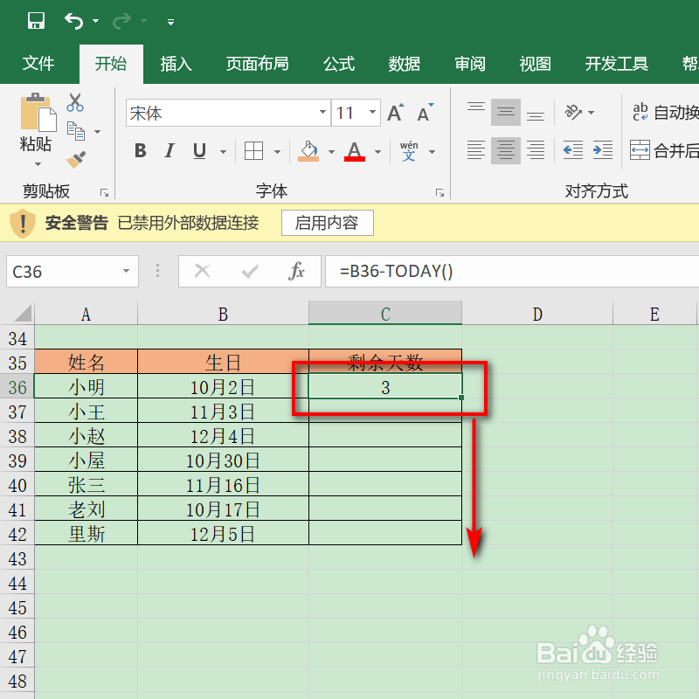699x699 pixels.
Task: Click the 启用内容 button
Action: coord(327,223)
